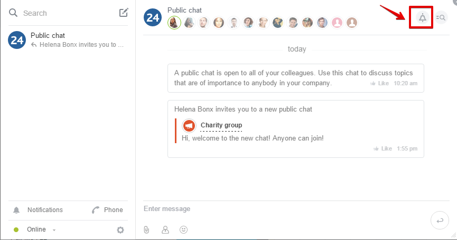The width and height of the screenshot is (457, 240).
Task: Click the Charity group megaphone icon
Action: (x=189, y=126)
